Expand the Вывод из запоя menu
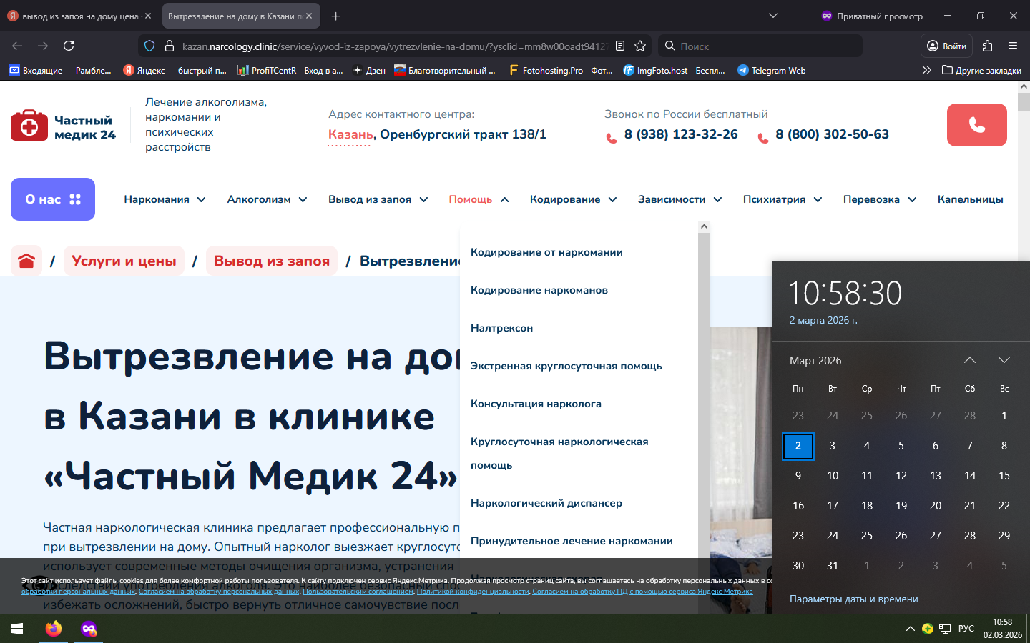Image resolution: width=1030 pixels, height=643 pixels. click(x=378, y=199)
